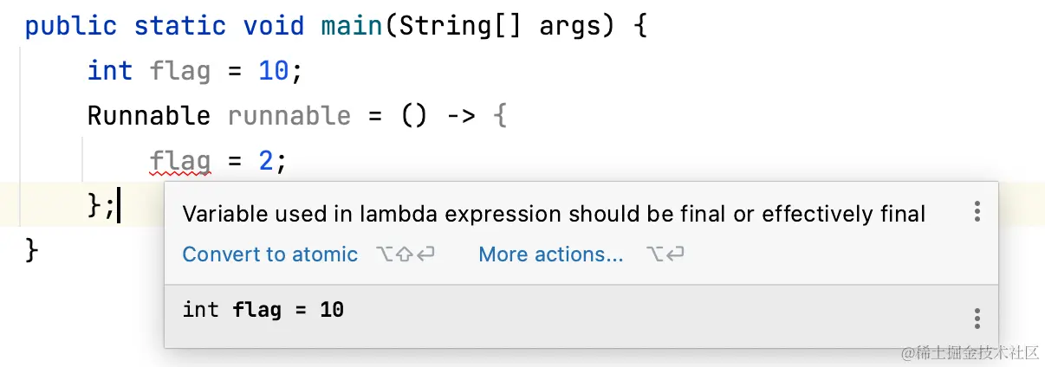Open the three-dot menu beside the error message
1045x367 pixels.
pyautogui.click(x=977, y=212)
